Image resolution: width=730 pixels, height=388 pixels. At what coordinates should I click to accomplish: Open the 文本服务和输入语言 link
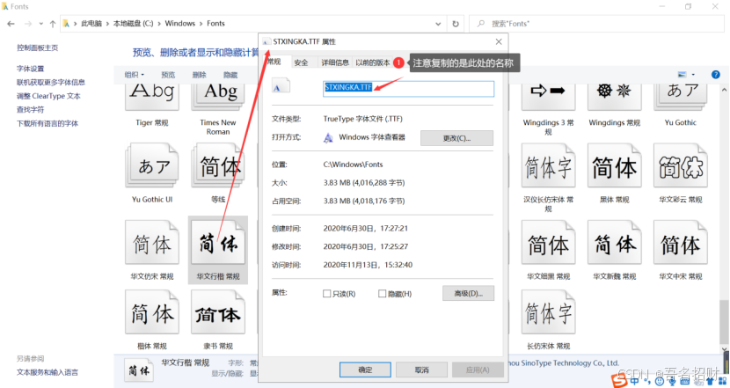coord(47,372)
